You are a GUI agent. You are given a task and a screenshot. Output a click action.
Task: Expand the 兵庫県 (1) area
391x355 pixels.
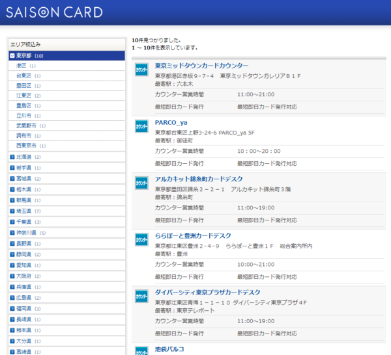click(67, 287)
